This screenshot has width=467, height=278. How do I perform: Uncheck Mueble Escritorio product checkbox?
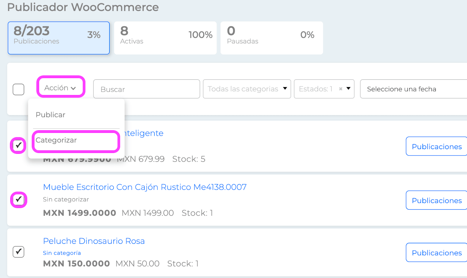(x=18, y=200)
